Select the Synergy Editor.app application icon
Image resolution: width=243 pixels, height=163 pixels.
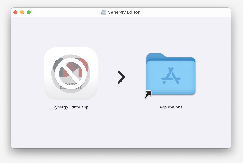pos(71,74)
